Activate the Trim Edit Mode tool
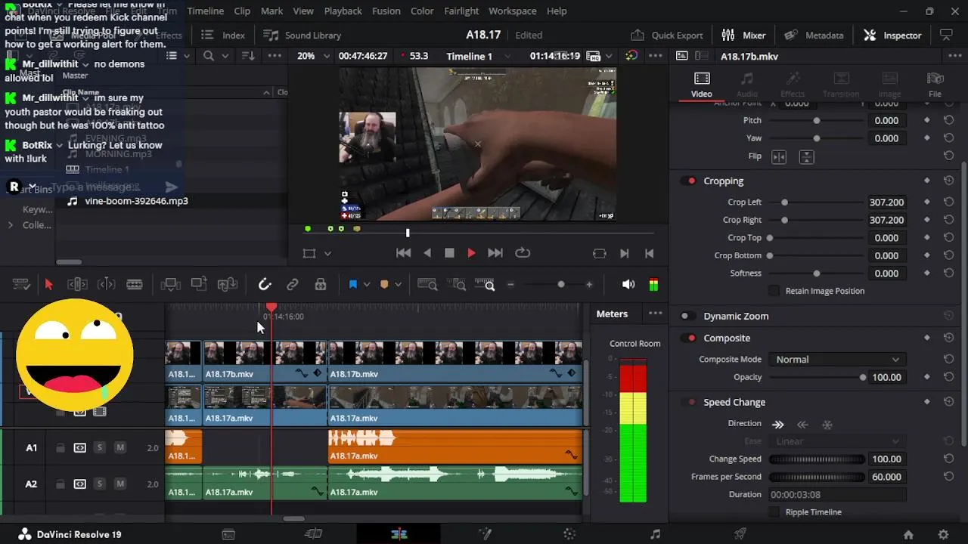 pyautogui.click(x=77, y=285)
